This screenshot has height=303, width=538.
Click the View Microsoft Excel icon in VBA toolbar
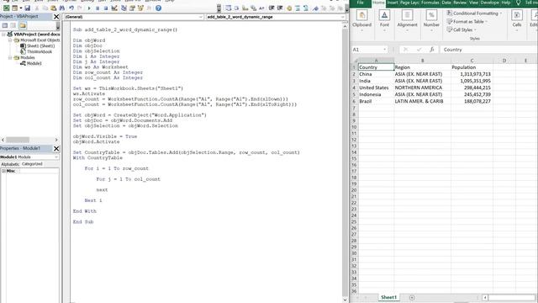pyautogui.click(x=6, y=8)
